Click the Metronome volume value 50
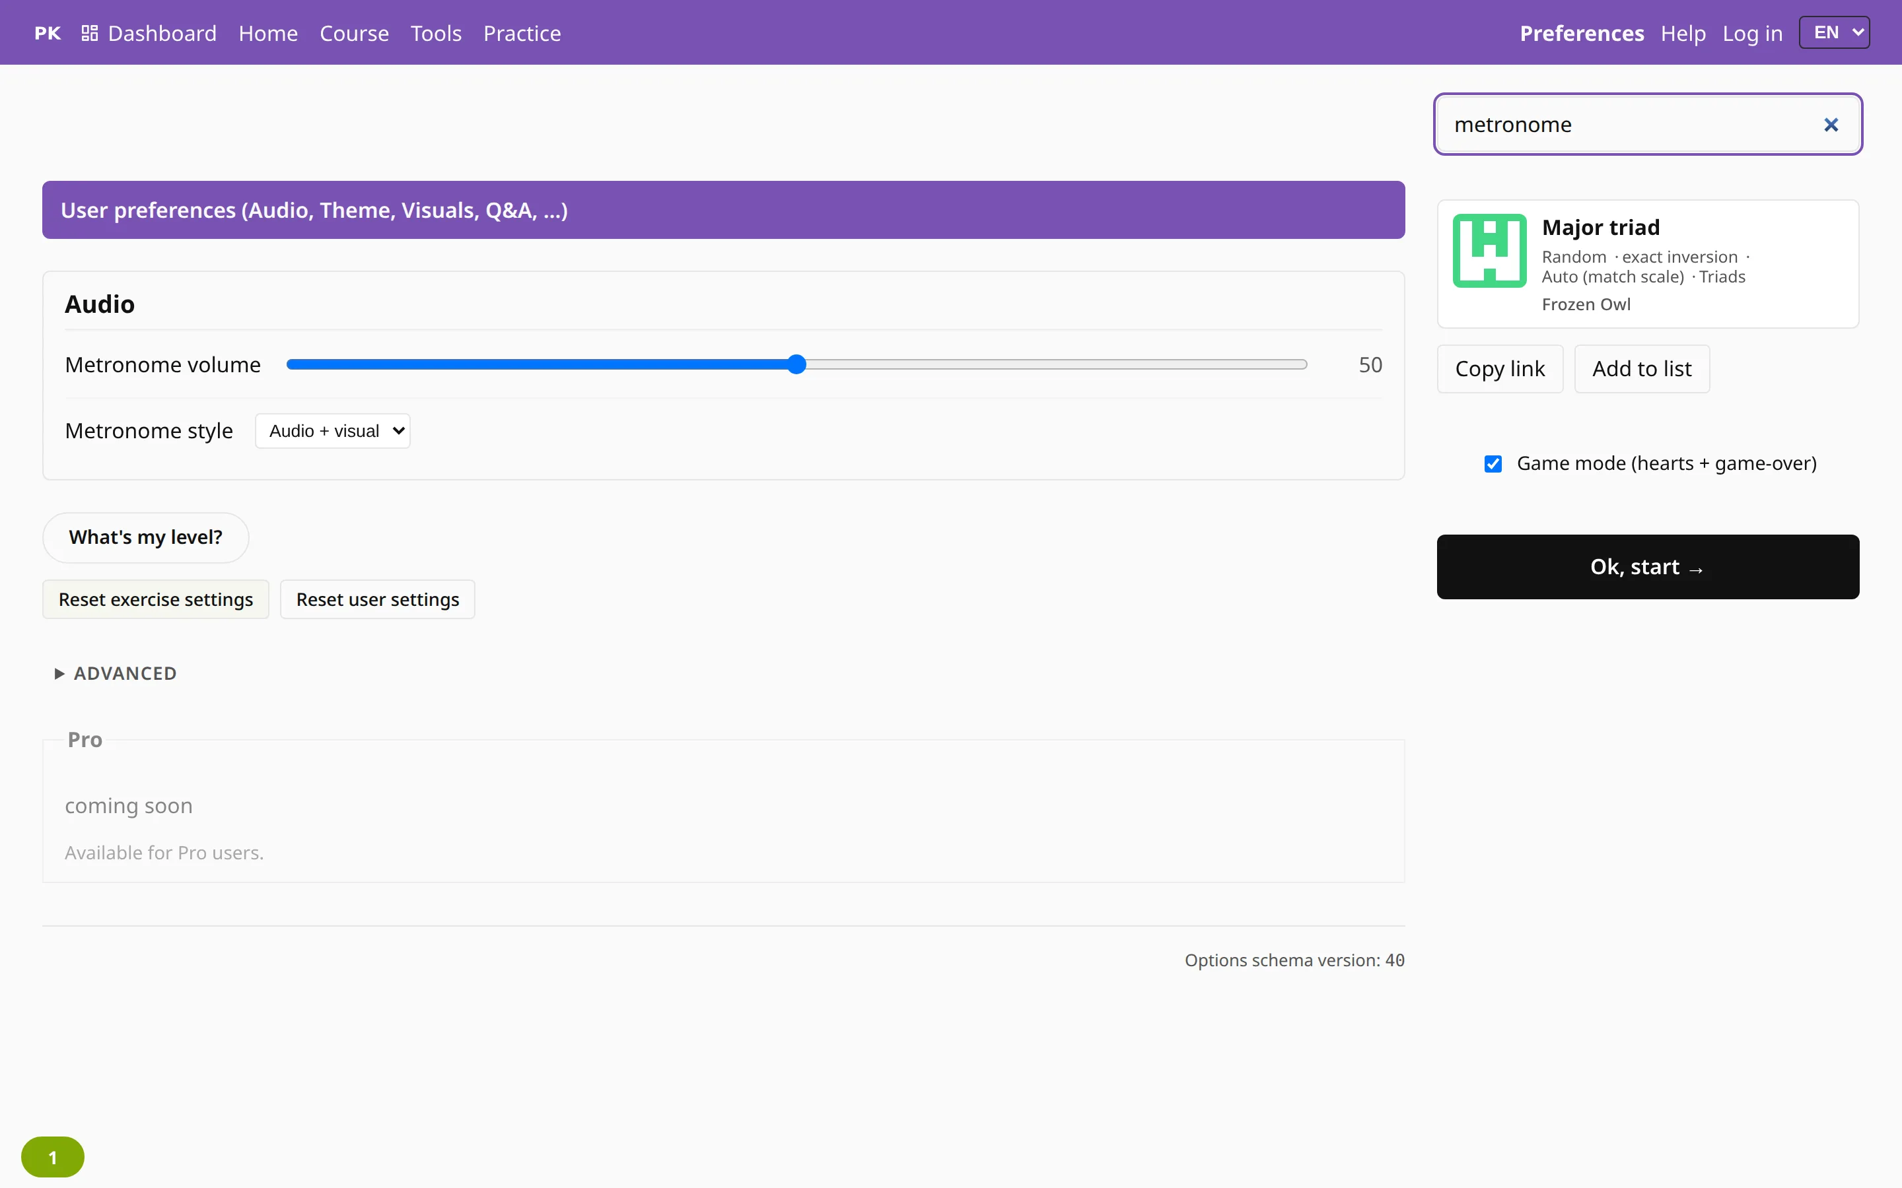Screen dimensions: 1902x1188 (1370, 364)
